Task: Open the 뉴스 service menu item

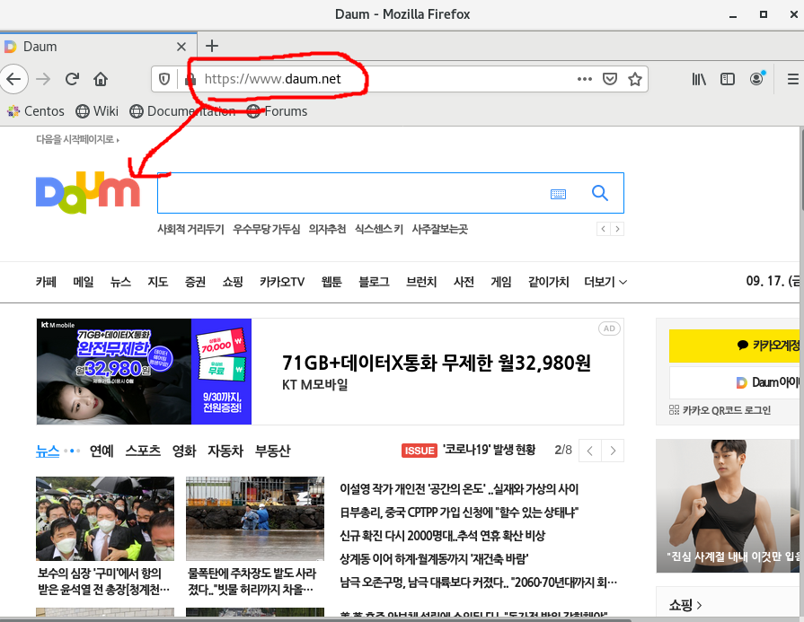Action: [x=120, y=282]
